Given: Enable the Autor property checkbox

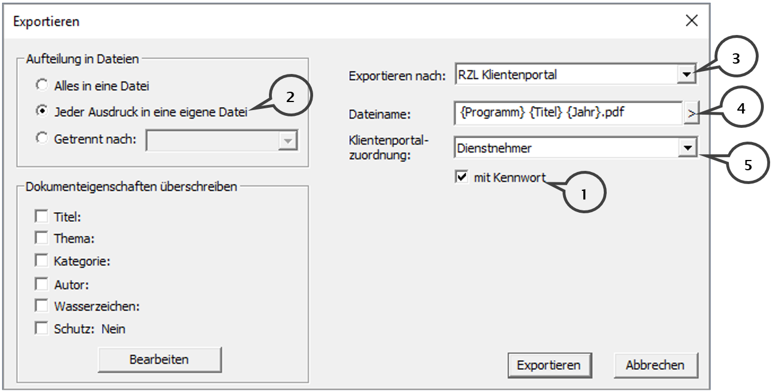Looking at the screenshot, I should coord(42,284).
